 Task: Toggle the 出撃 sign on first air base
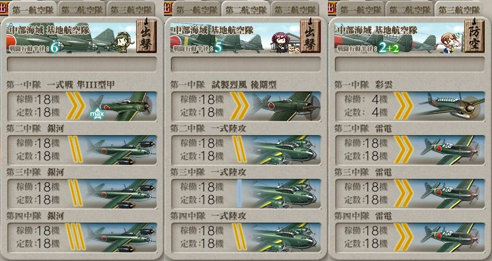[146, 35]
